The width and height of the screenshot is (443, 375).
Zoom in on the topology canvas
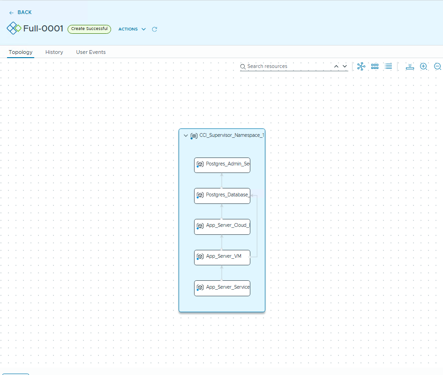(x=424, y=67)
